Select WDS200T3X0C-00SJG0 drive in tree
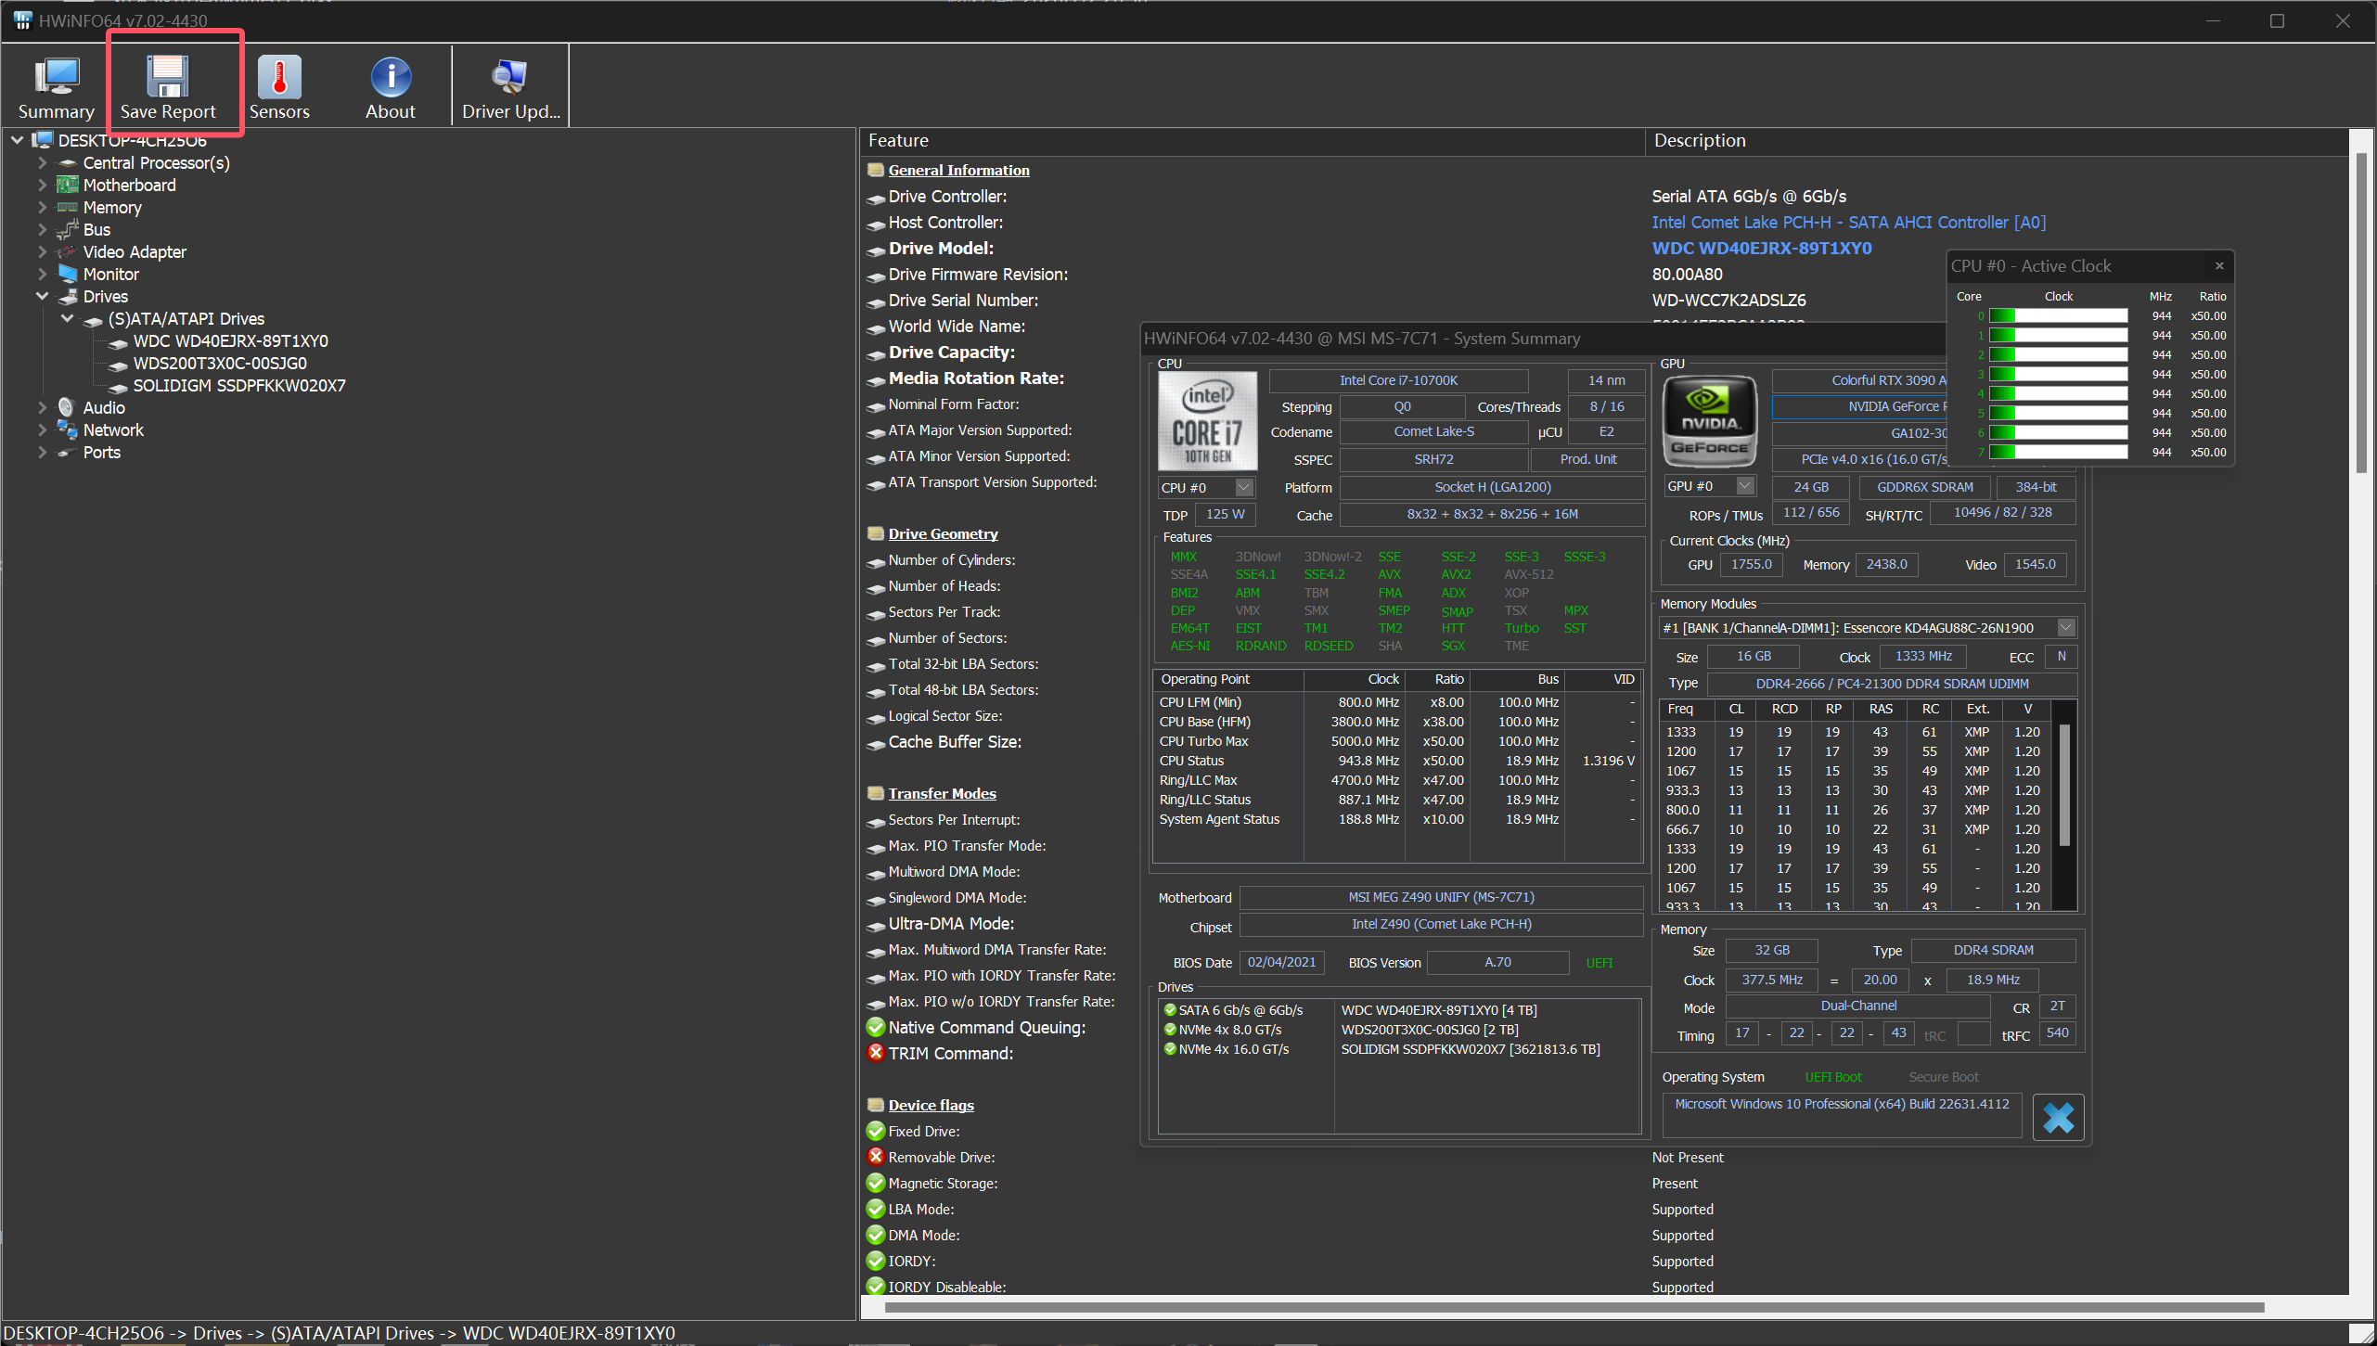 [220, 364]
